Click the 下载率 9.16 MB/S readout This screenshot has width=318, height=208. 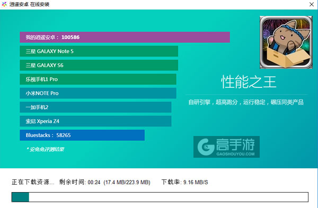185,182
